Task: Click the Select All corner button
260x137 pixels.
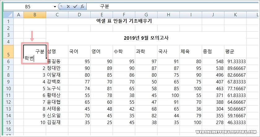Action: pyautogui.click(x=8, y=15)
